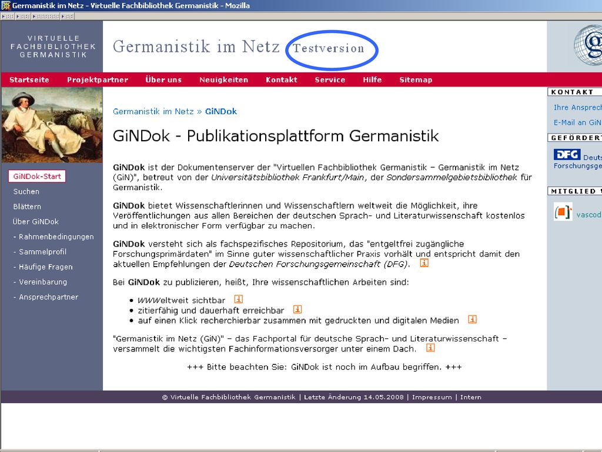Click 'Virtuelle Fachbibliothek Germanistik' header logo text
Viewport: 602px width, 452px height.
[53, 46]
